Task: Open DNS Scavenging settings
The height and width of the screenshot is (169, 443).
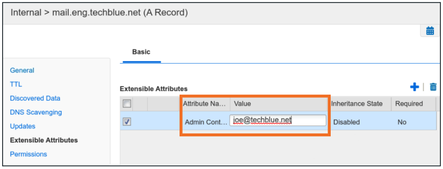Action: point(36,112)
